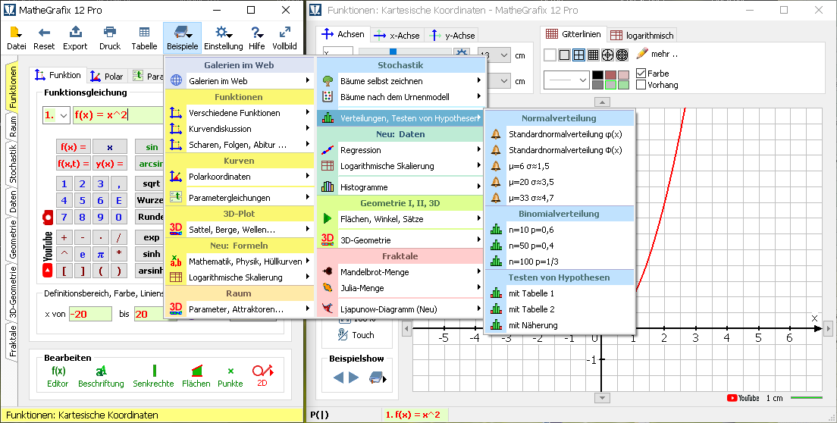Select the fine grid style icon
Viewport: 837px width, 423px height.
click(593, 55)
